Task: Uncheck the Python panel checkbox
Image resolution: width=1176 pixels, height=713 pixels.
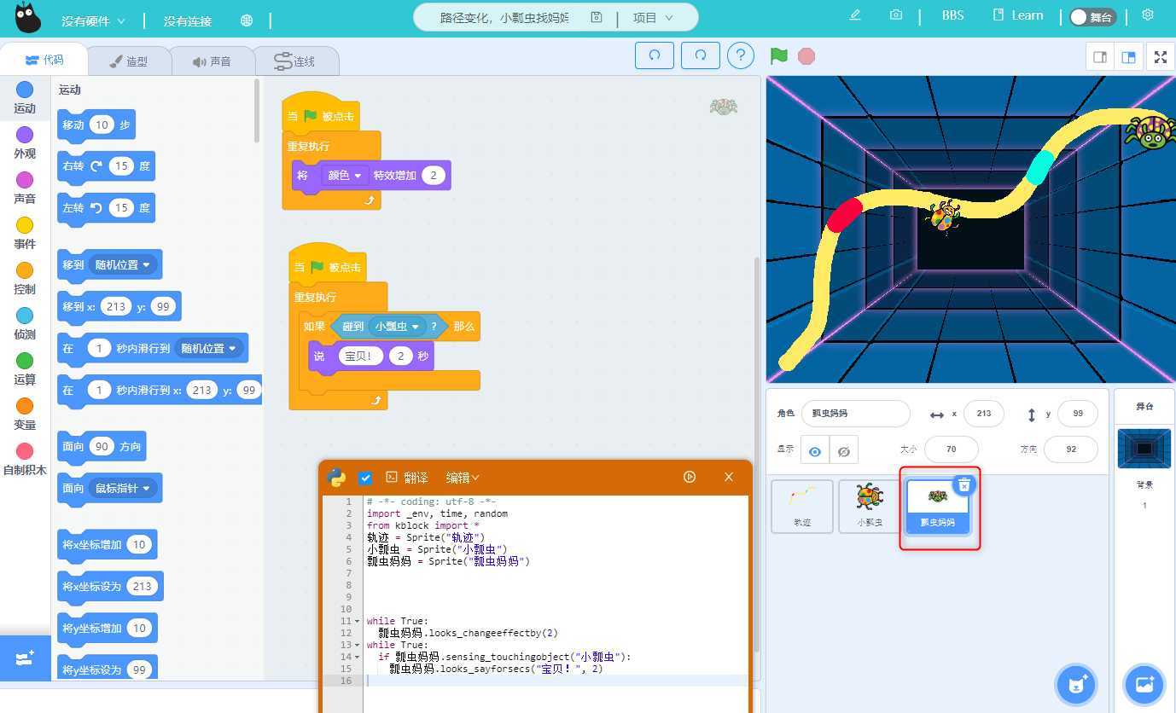Action: 365,478
